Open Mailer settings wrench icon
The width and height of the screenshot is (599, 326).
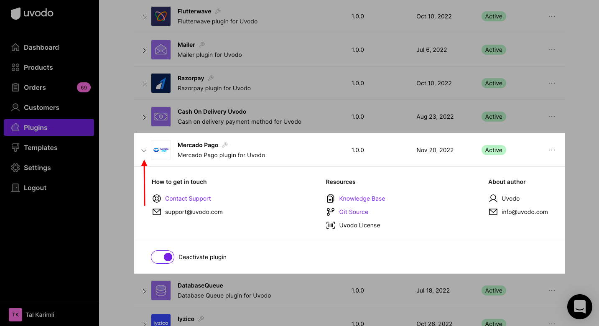[x=202, y=45]
